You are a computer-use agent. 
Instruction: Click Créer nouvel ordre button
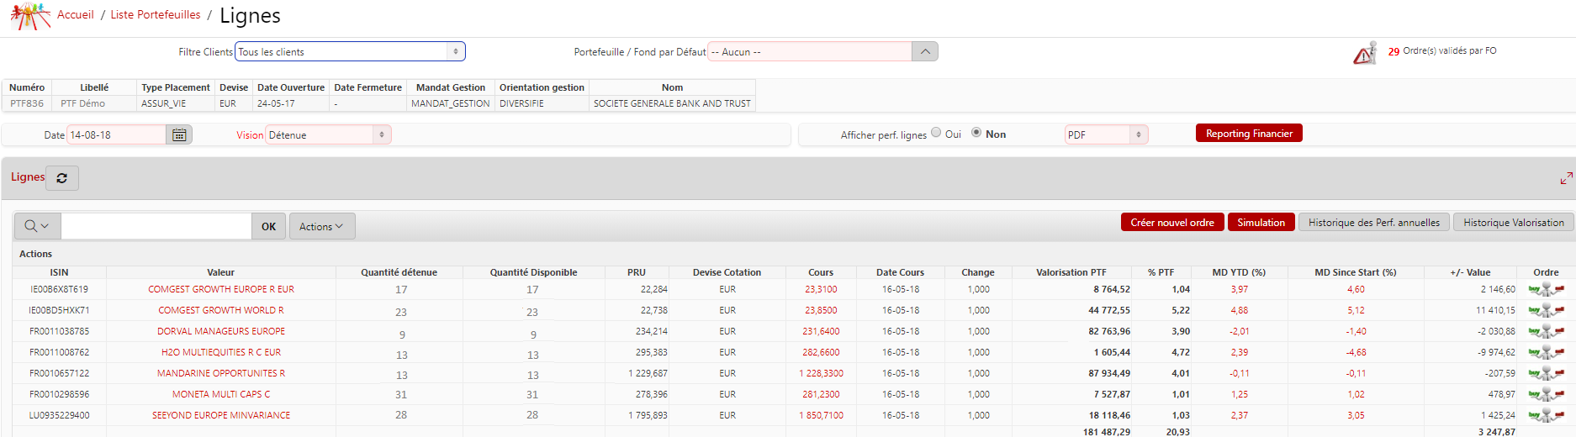(x=1171, y=222)
